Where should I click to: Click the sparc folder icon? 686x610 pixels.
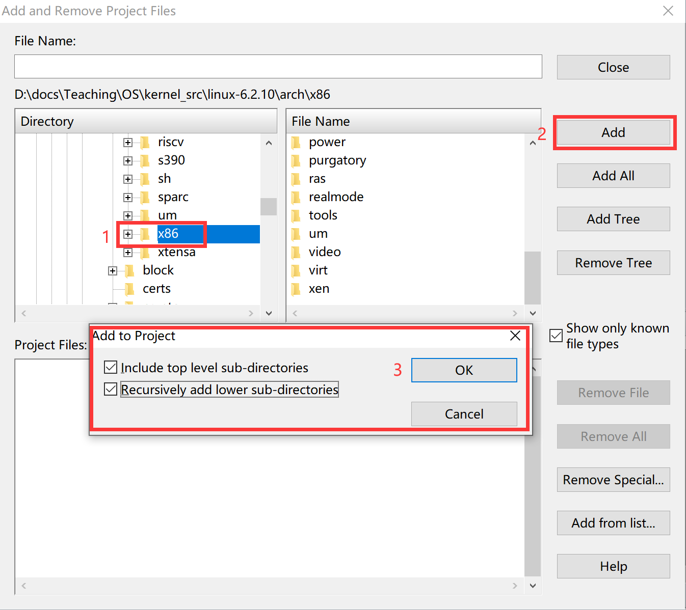click(145, 198)
